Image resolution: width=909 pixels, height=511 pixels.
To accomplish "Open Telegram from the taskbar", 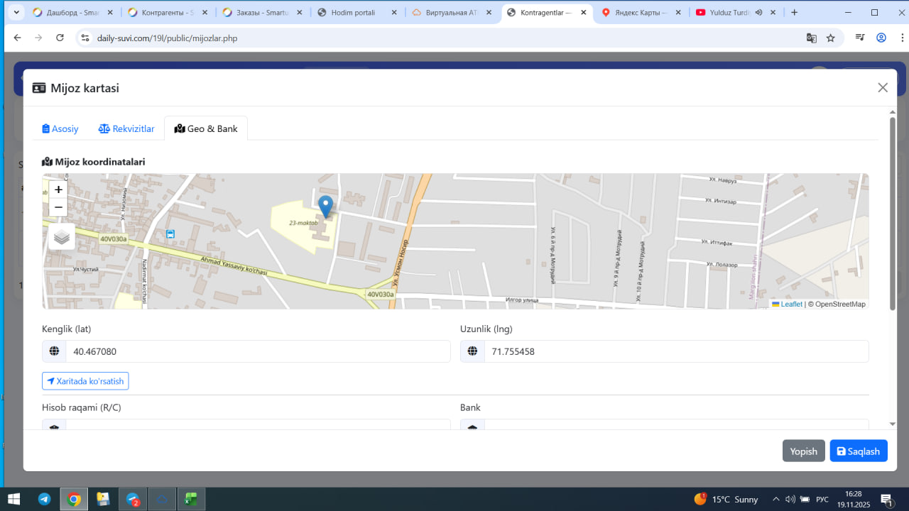I will click(x=44, y=499).
